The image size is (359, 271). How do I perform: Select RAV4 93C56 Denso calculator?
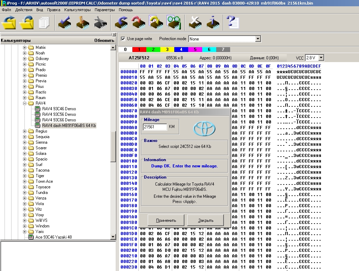click(x=59, y=114)
